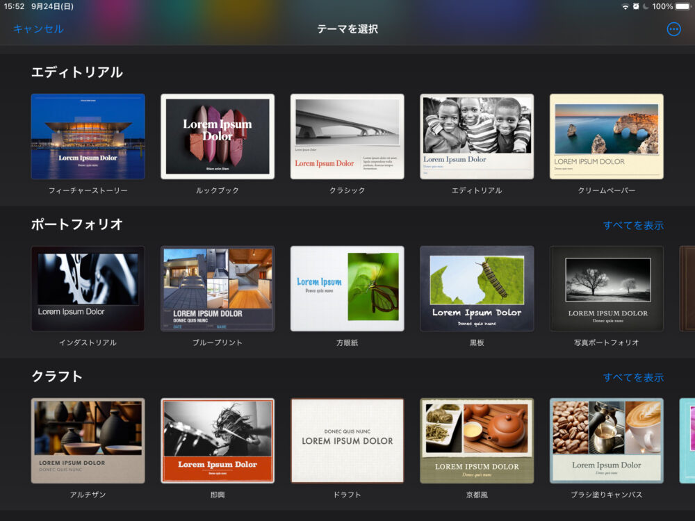Select the クリームペーパー beach theme
The width and height of the screenshot is (695, 521).
(607, 137)
